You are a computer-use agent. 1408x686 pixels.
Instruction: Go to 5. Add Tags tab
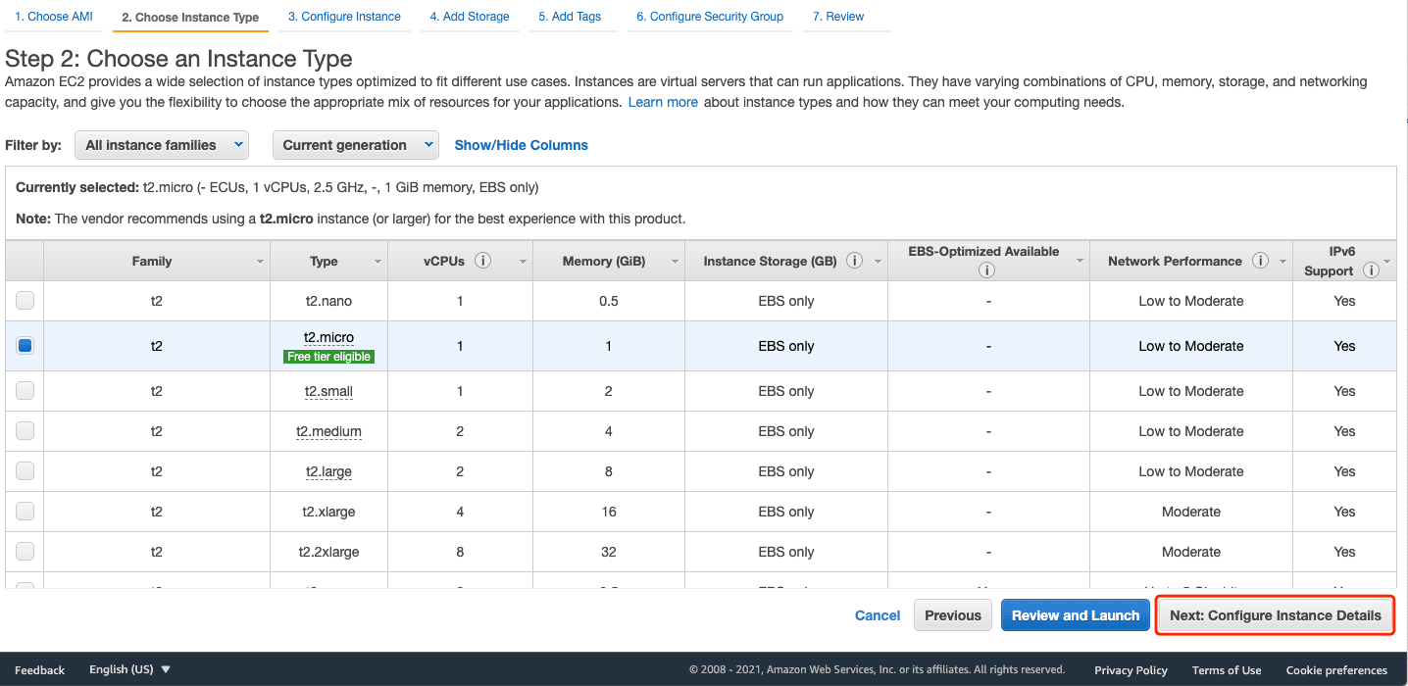click(570, 17)
